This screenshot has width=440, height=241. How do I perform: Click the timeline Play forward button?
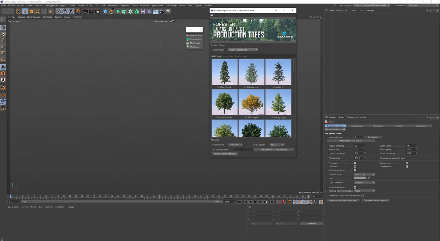tap(256, 202)
